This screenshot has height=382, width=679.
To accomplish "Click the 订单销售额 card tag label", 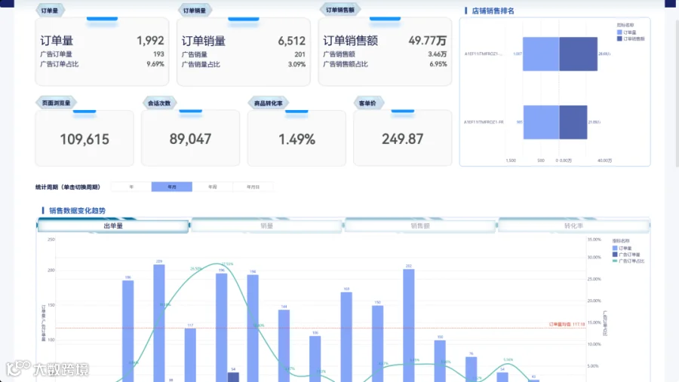I will point(340,10).
